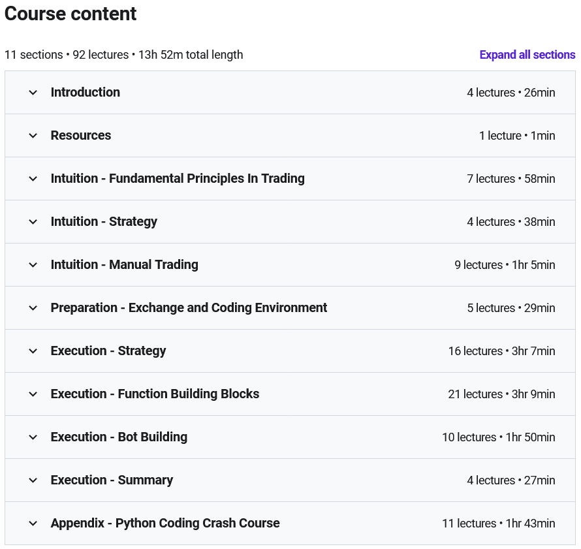Open the Execution - Summary section
The width and height of the screenshot is (581, 549).
(112, 480)
